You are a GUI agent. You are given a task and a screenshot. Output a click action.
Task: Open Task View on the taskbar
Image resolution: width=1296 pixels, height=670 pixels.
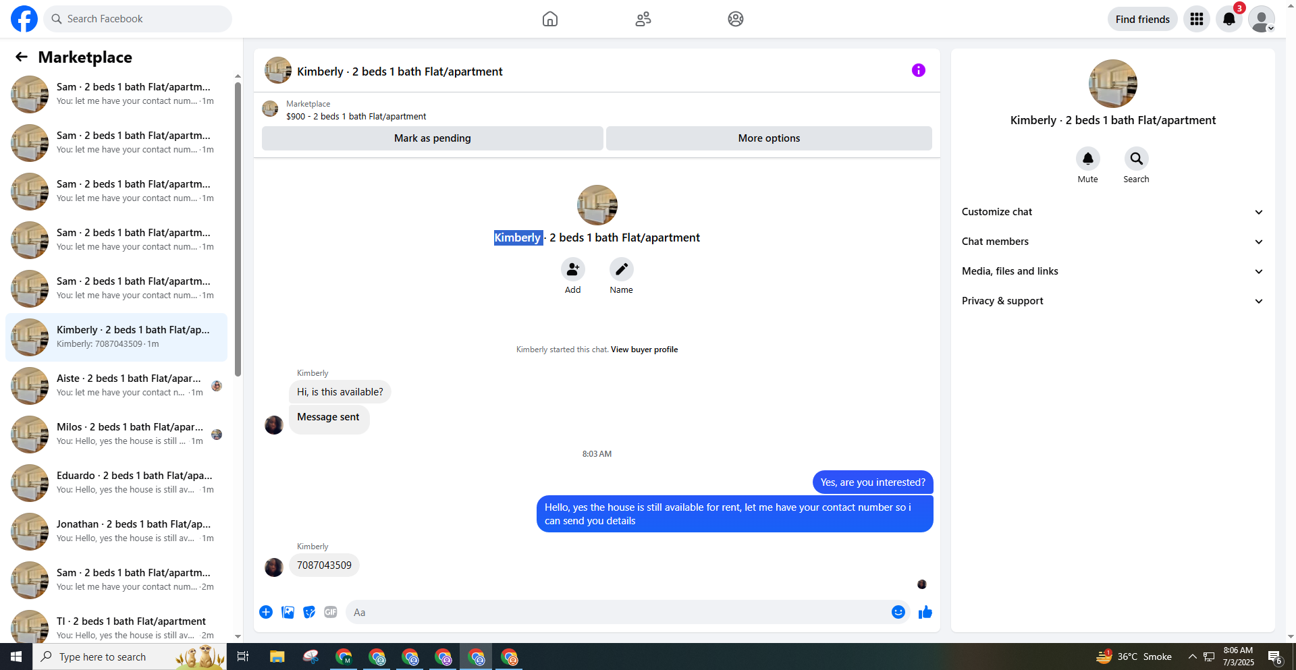[243, 657]
